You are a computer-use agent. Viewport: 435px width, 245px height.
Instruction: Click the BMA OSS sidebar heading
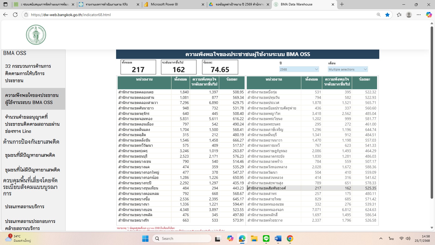15,53
